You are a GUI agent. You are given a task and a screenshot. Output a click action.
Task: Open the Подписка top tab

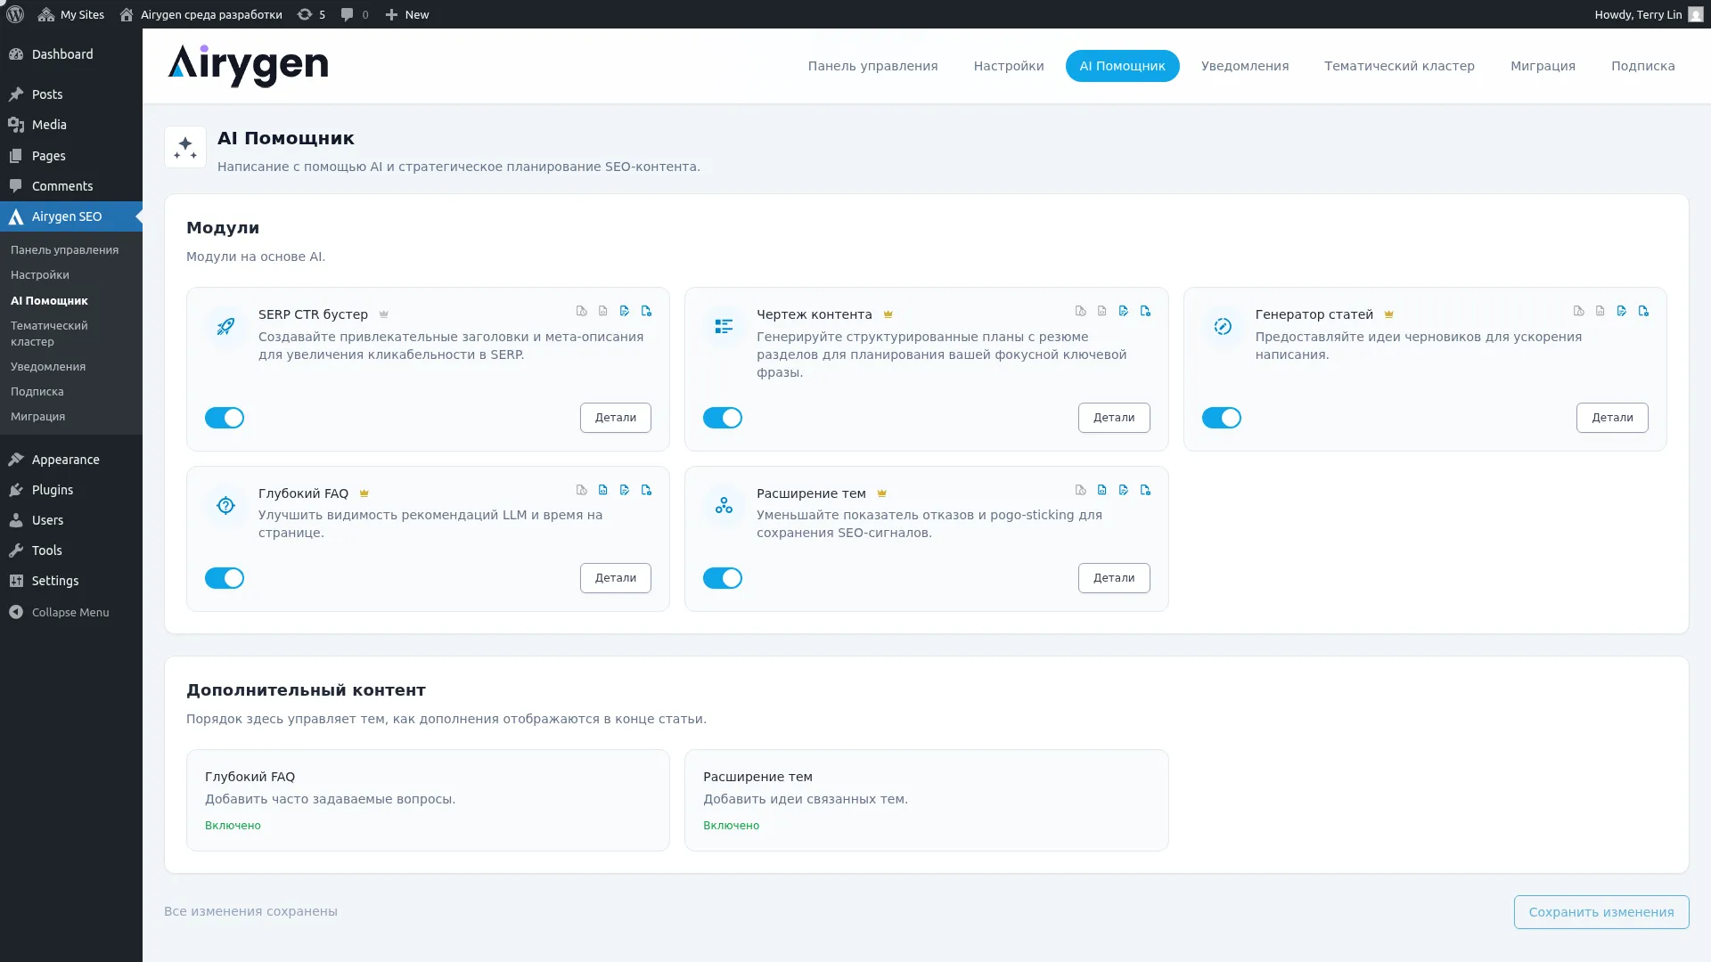pos(1642,66)
